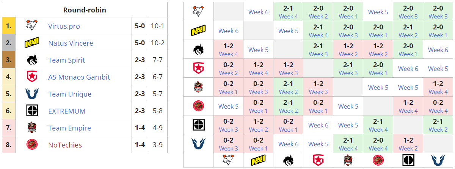Click the Natus Vincere logo beside rank 2
Image resolution: width=455 pixels, height=169 pixels.
tap(32, 43)
